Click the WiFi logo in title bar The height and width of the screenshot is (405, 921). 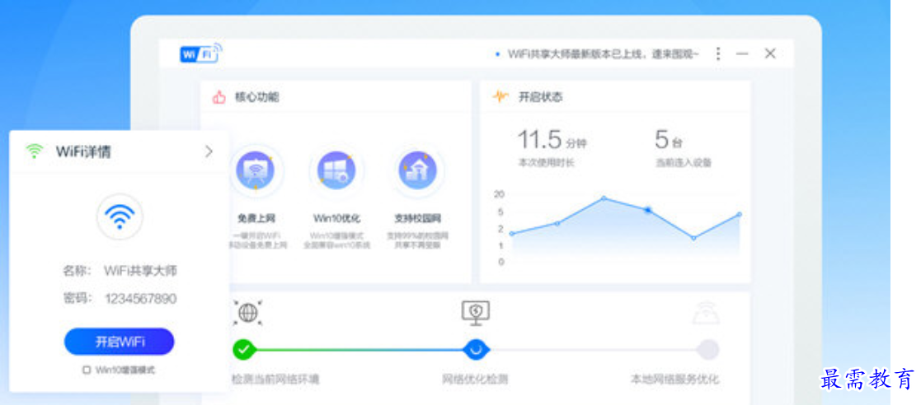pos(201,54)
